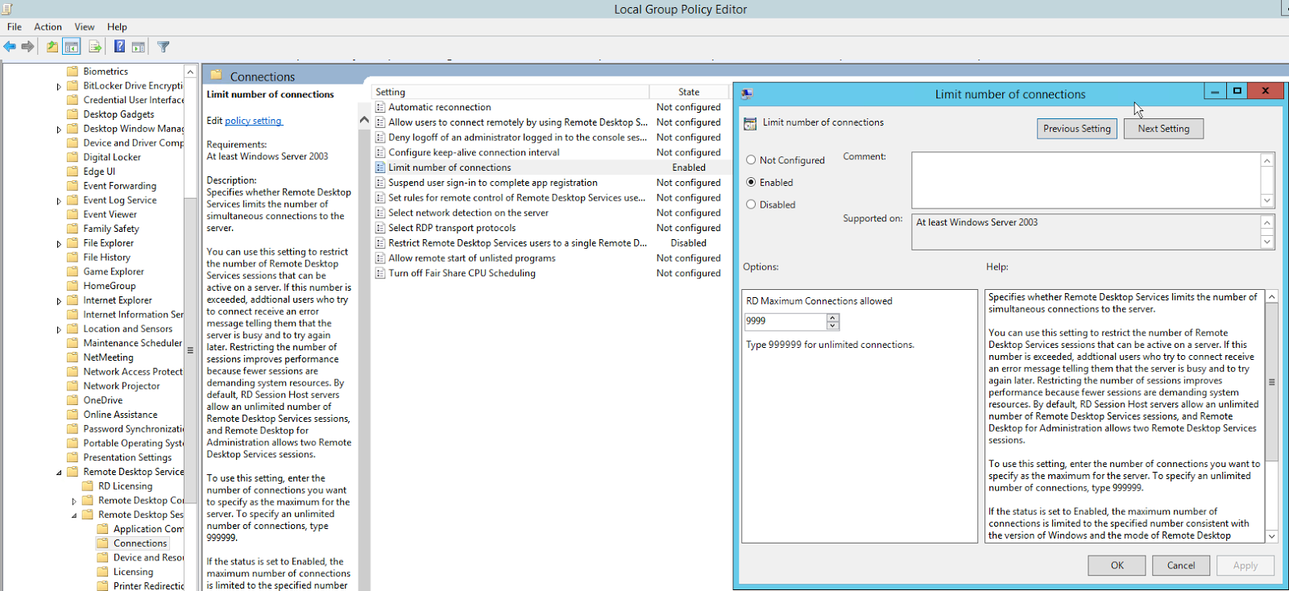The image size is (1289, 591).
Task: Click the Up one level folder icon
Action: pyautogui.click(x=52, y=47)
